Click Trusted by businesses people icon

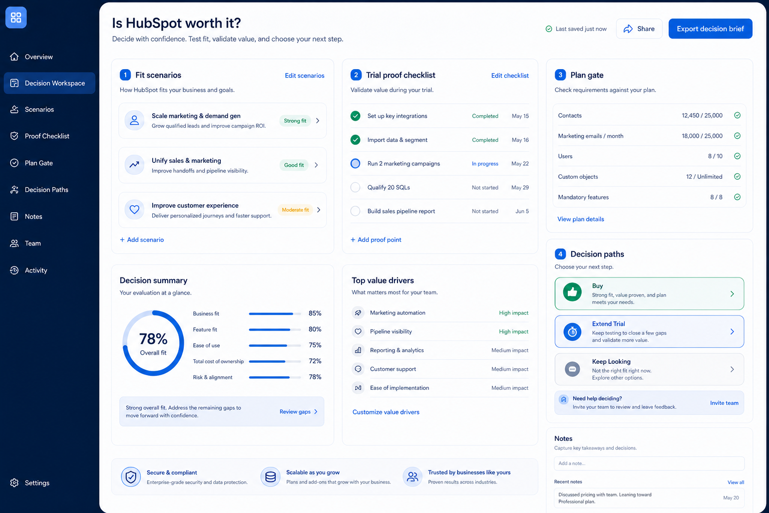[x=412, y=477]
